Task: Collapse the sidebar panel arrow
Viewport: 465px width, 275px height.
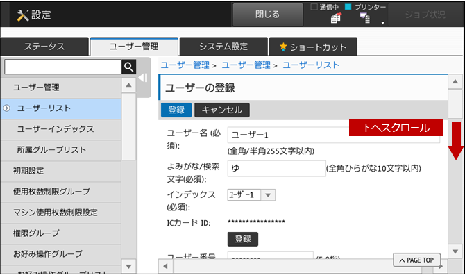Action: click(x=143, y=78)
